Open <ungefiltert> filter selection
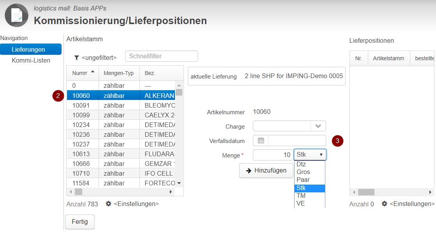Screen dimensions: 436x232 tap(99, 58)
